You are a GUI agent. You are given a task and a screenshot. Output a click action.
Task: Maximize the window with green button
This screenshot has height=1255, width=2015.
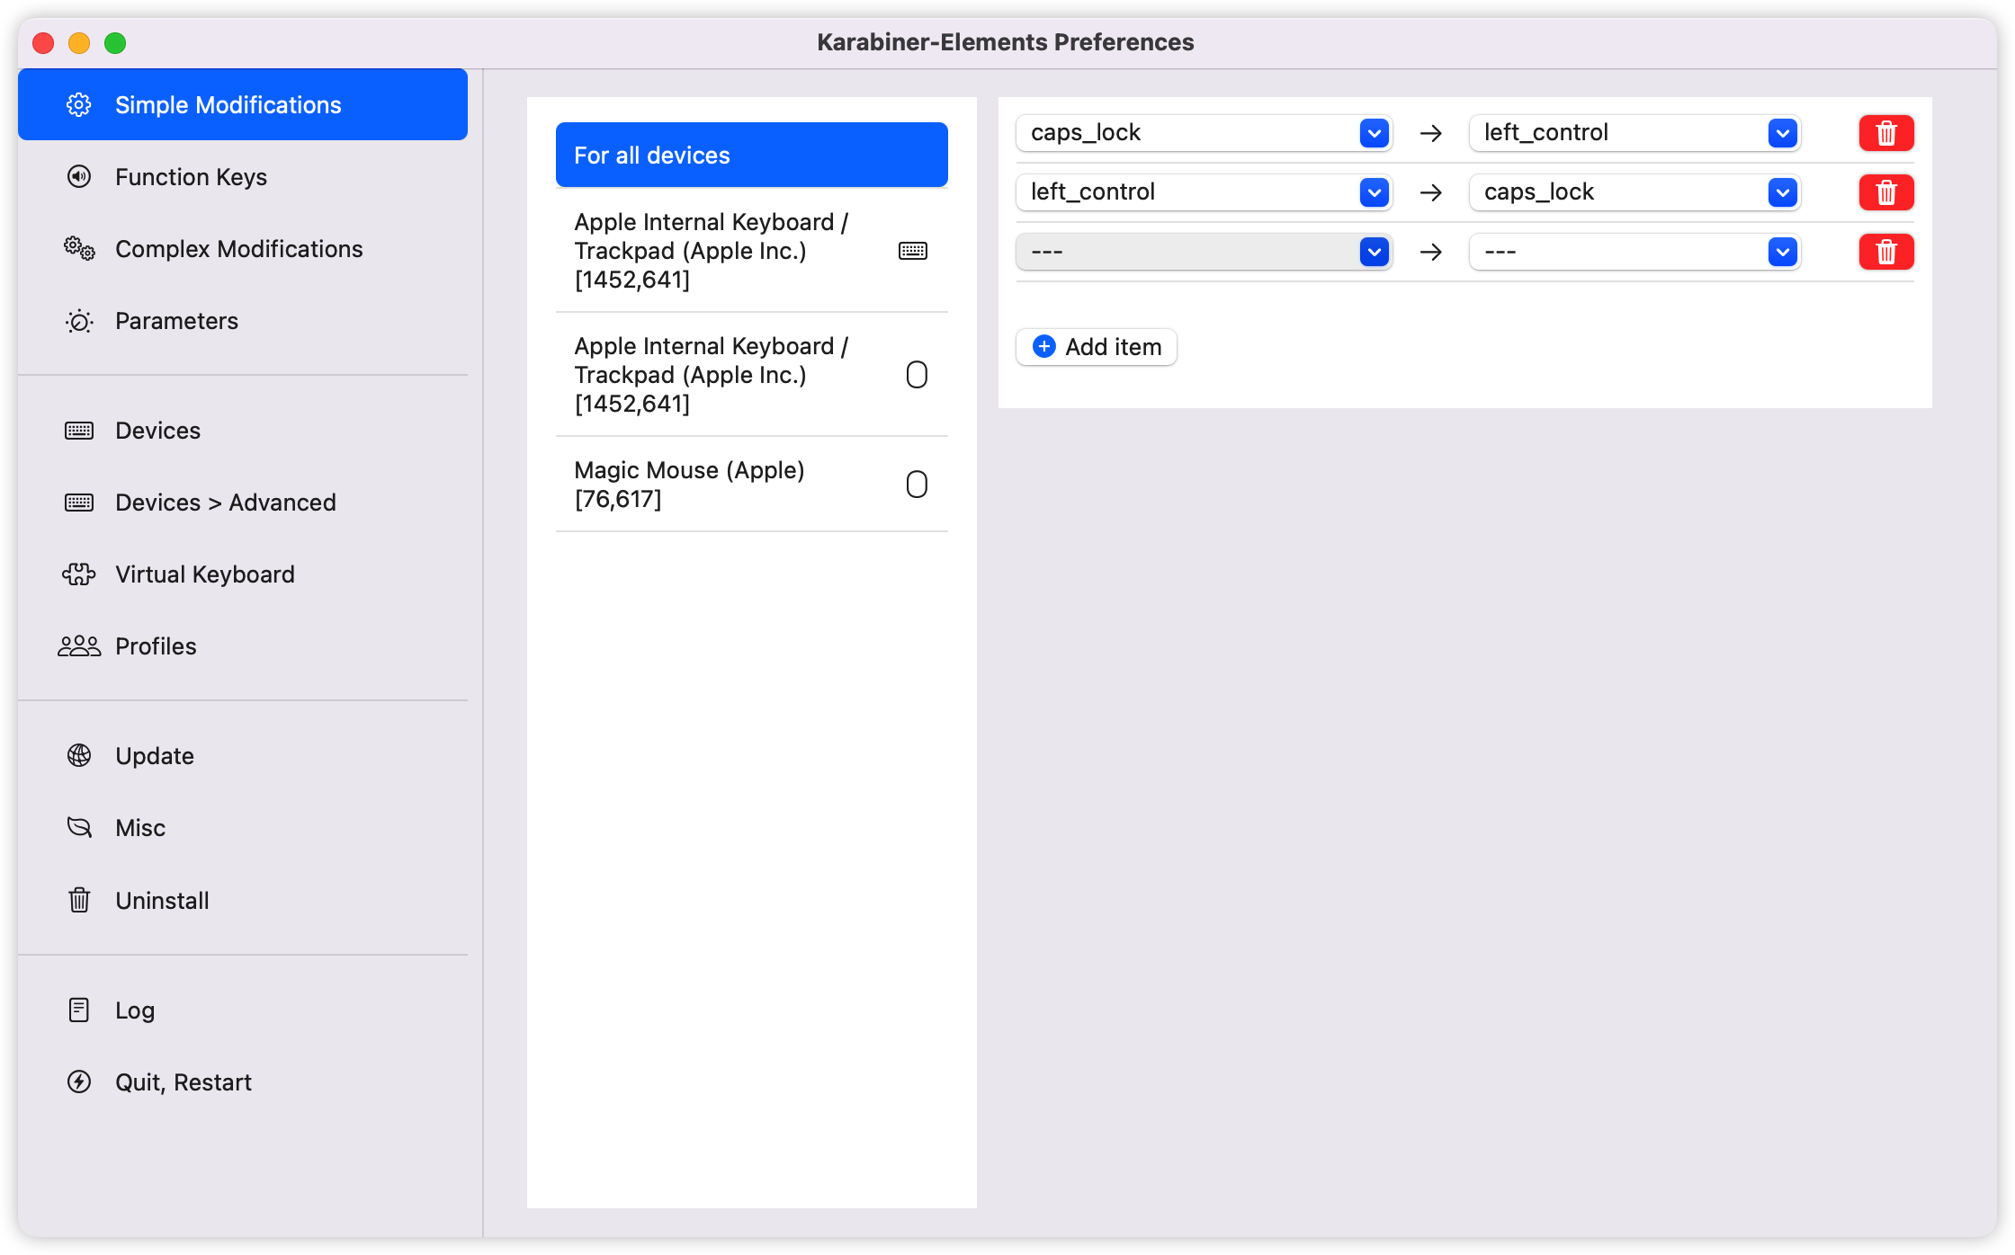115,42
